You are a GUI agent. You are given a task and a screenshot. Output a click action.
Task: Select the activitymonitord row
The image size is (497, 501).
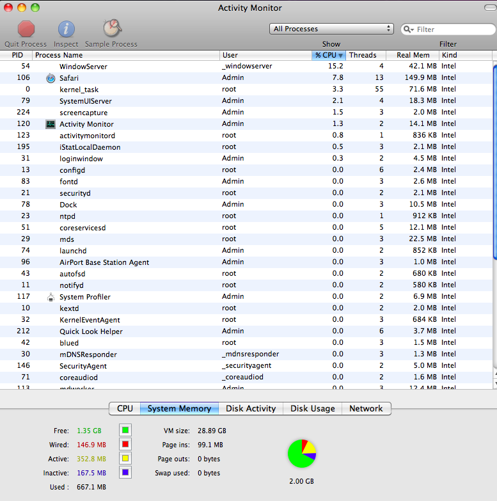tap(246, 135)
